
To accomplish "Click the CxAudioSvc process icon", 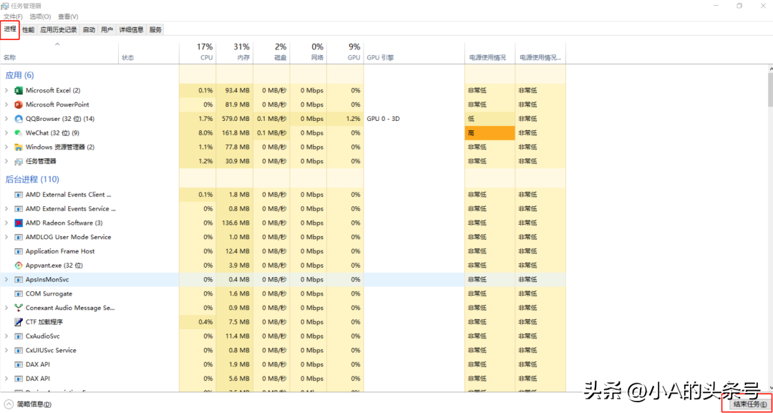I will pyautogui.click(x=19, y=336).
